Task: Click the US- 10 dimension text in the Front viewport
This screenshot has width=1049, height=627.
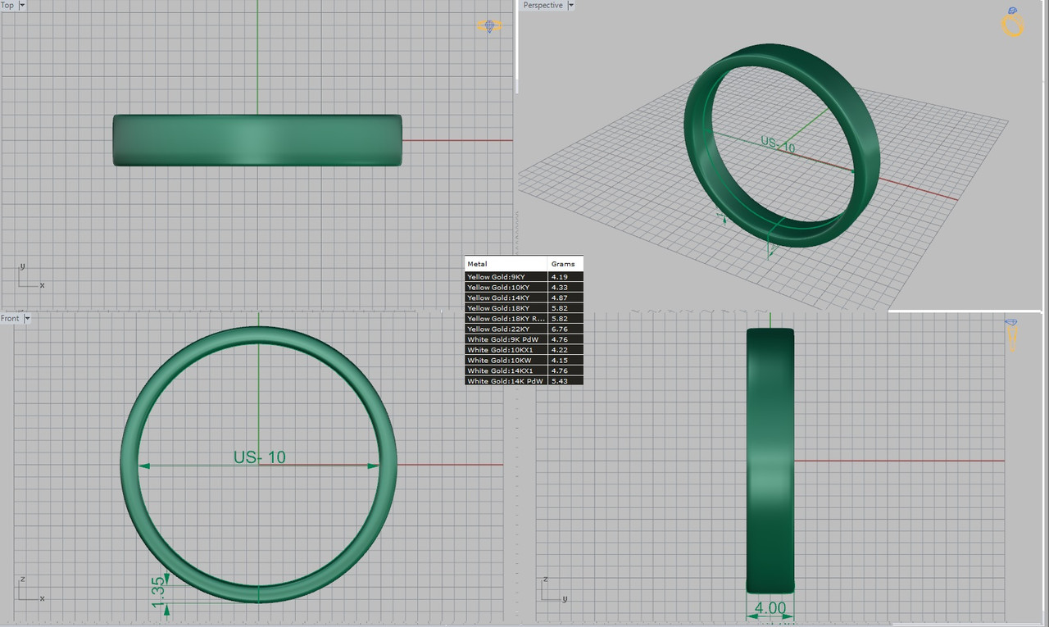Action: tap(260, 457)
